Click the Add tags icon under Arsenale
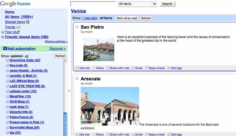 (168, 134)
